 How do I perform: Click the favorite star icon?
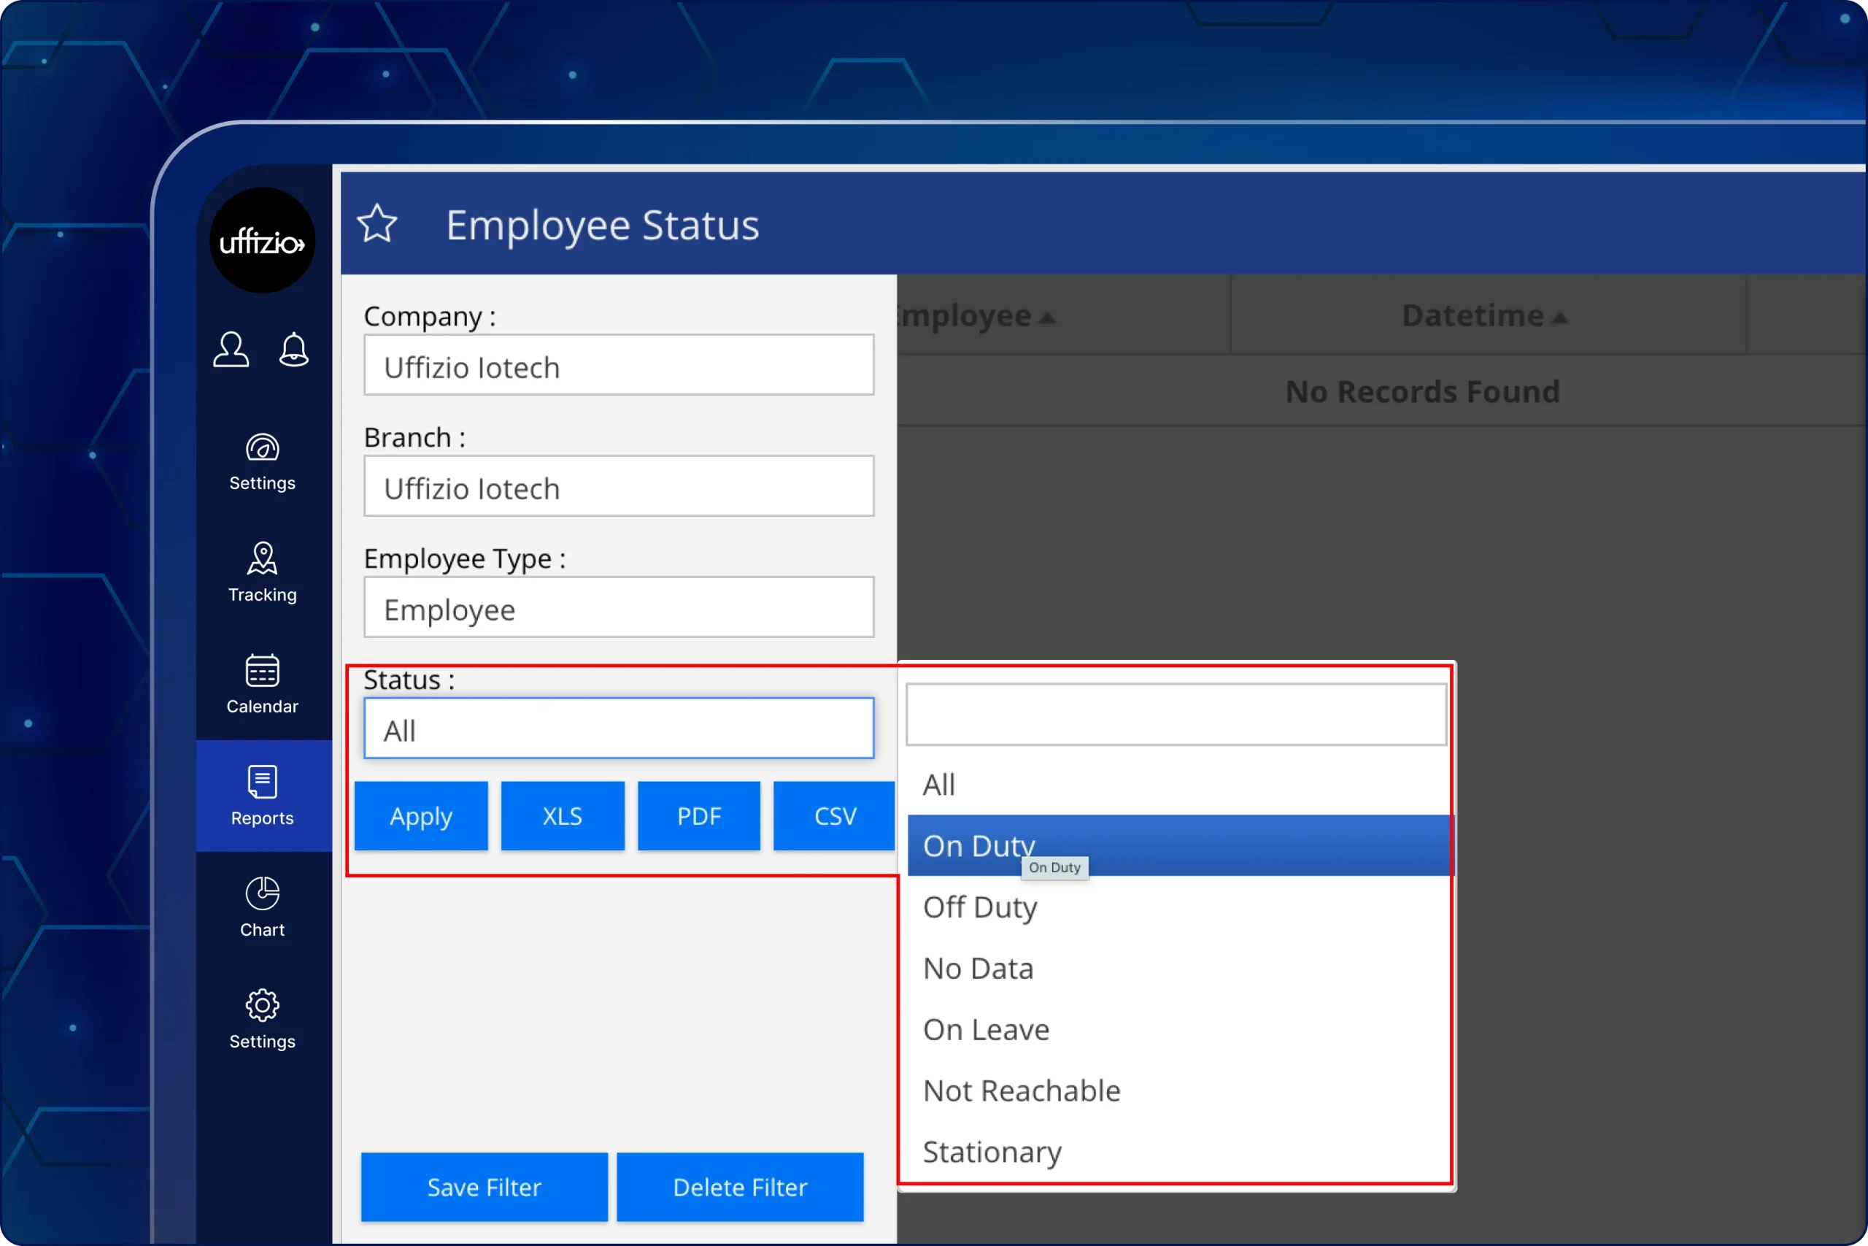pyautogui.click(x=377, y=224)
